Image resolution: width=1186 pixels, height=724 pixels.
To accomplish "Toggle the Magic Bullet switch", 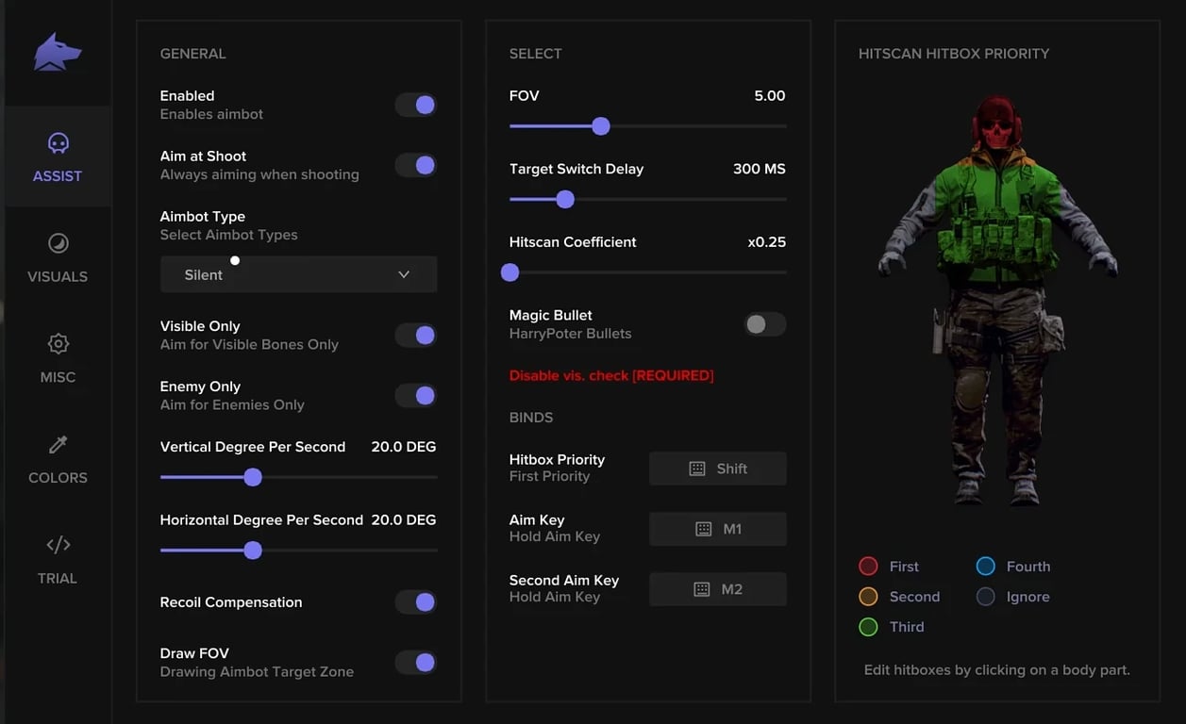I will pos(764,324).
